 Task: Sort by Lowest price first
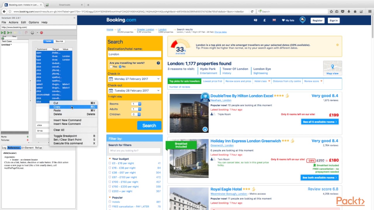[212, 81]
